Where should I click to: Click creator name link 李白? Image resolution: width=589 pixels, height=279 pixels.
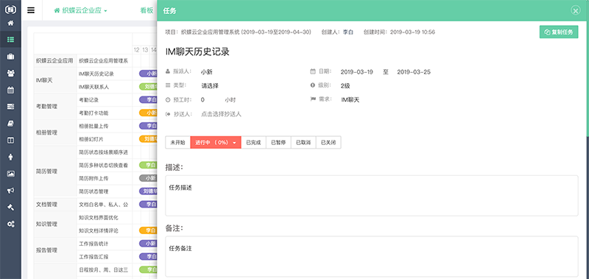coord(348,32)
